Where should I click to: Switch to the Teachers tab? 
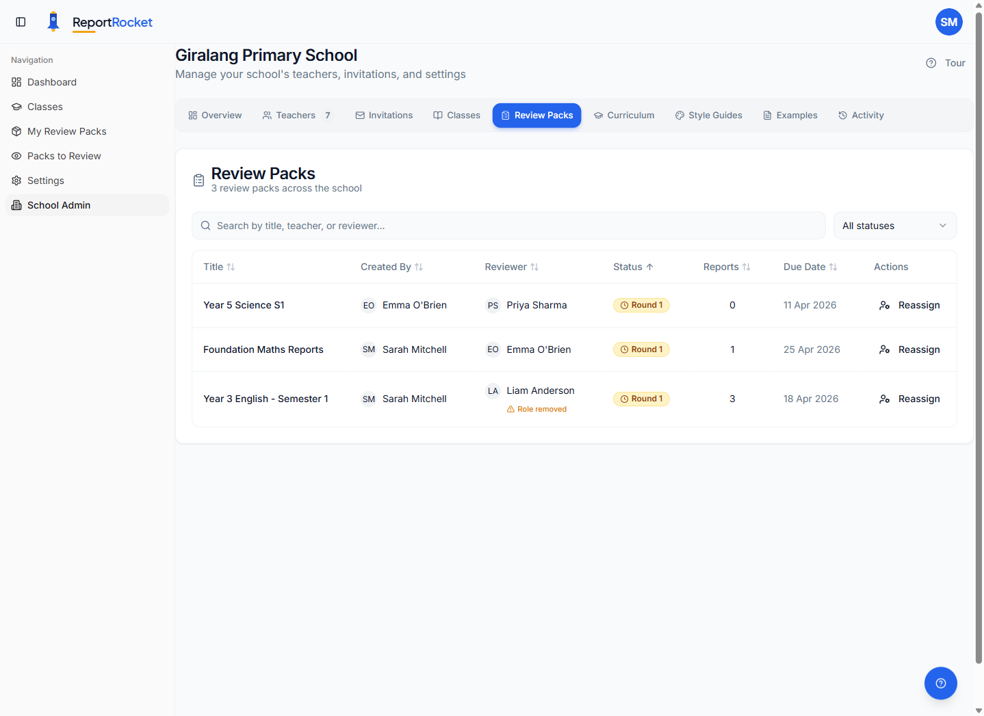coord(296,115)
